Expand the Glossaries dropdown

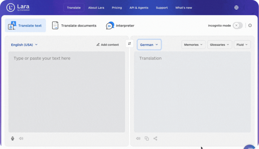pyautogui.click(x=220, y=44)
